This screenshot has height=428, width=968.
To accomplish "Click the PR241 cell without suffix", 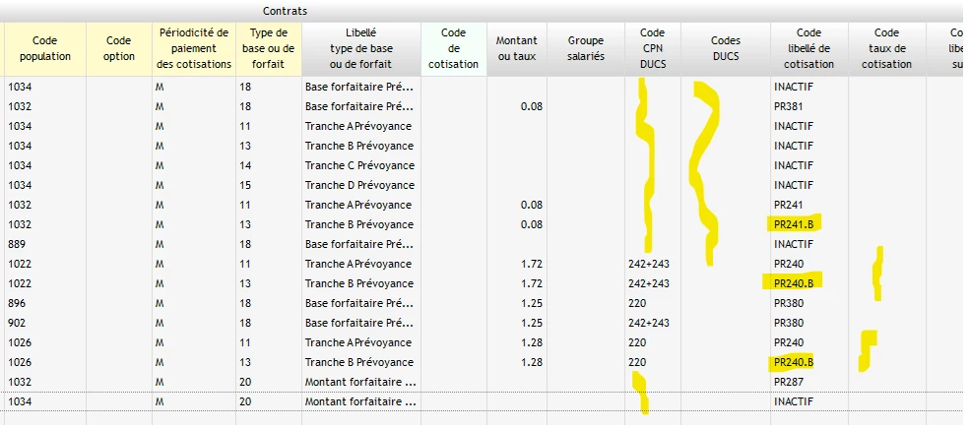I will coord(787,205).
